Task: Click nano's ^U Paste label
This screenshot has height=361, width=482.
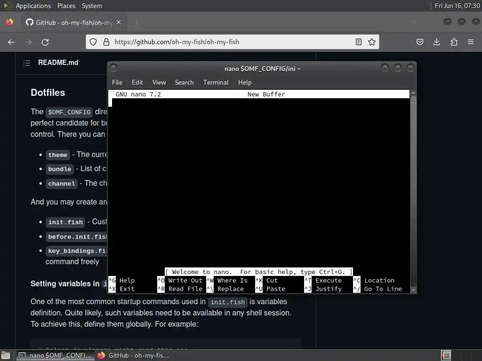Action: point(270,289)
